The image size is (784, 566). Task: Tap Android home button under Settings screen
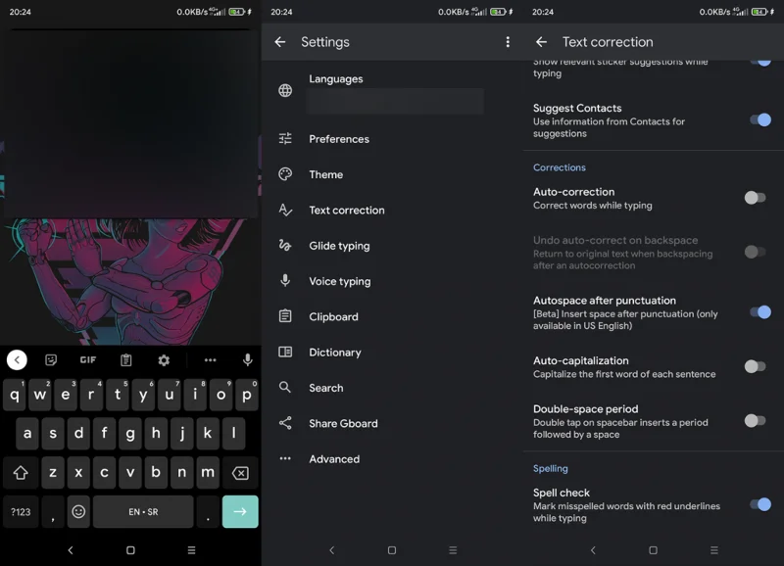[x=392, y=550]
